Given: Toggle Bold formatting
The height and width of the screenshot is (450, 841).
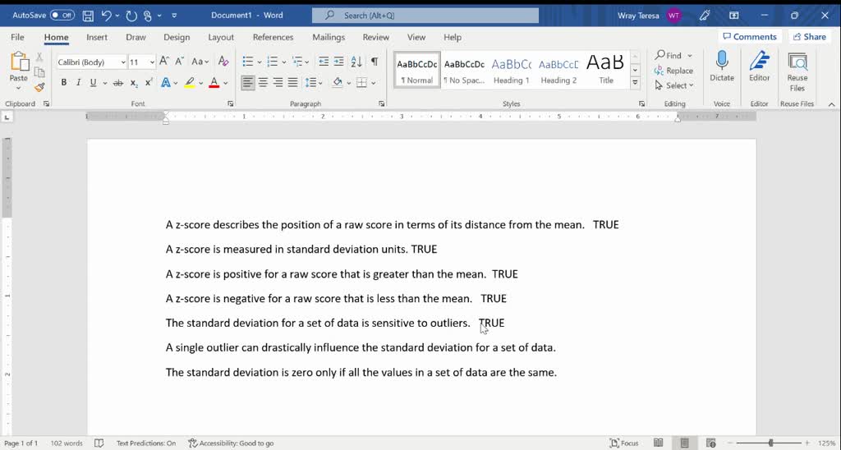Looking at the screenshot, I should point(63,83).
